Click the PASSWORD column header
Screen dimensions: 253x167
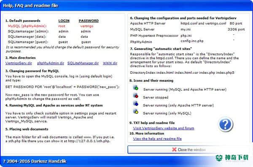click(x=89, y=21)
